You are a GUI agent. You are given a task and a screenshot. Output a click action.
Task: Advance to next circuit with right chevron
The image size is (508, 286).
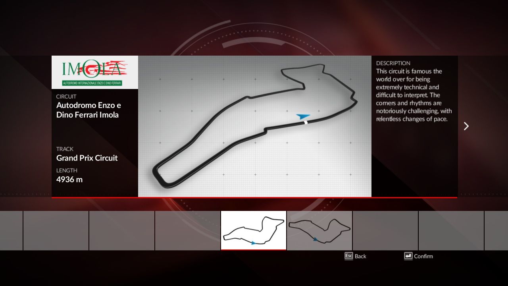[466, 126]
